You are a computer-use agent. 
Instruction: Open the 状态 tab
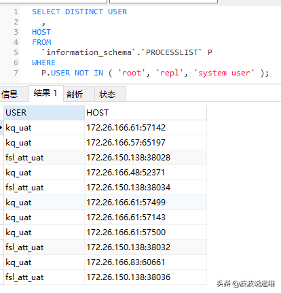[110, 94]
